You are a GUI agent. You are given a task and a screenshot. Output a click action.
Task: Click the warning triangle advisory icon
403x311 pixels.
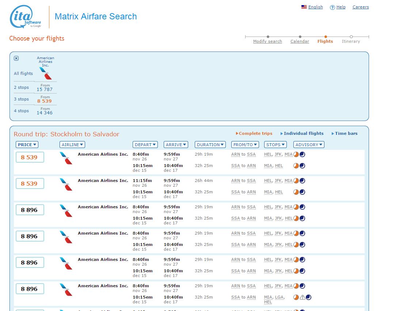pos(302,297)
